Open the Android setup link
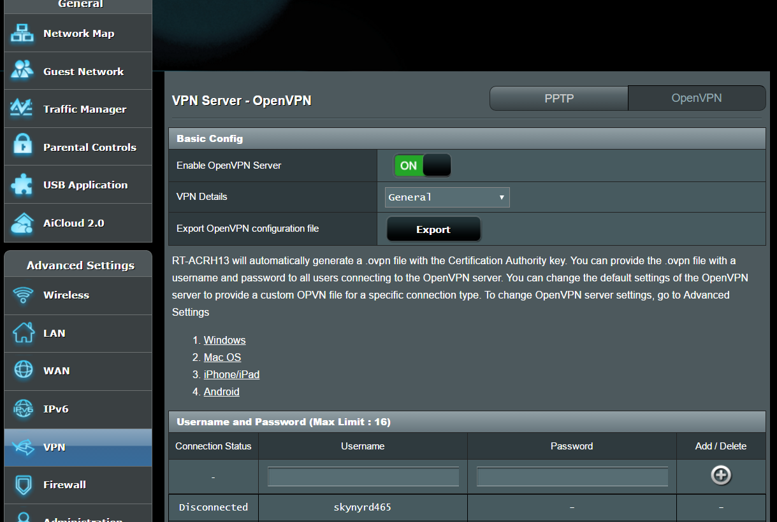This screenshot has width=777, height=522. click(221, 391)
